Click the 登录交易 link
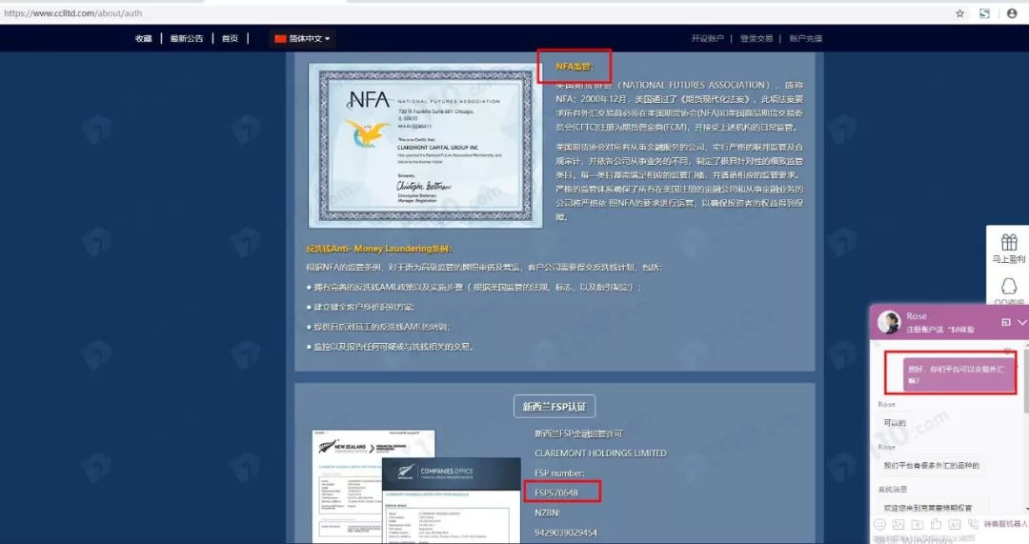The height and width of the screenshot is (544, 1029). coord(757,39)
